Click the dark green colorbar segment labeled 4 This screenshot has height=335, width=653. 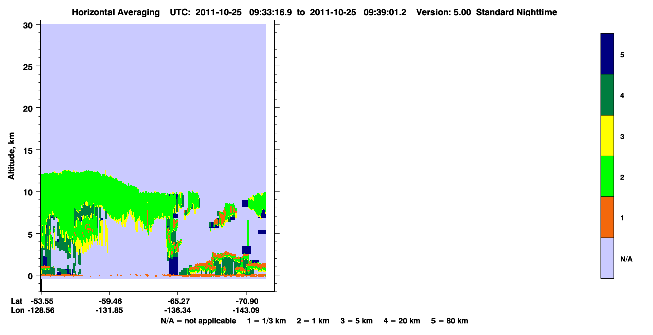(x=607, y=95)
